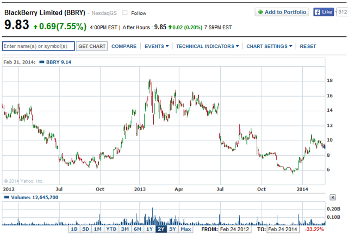Select the Max time range

186,229
